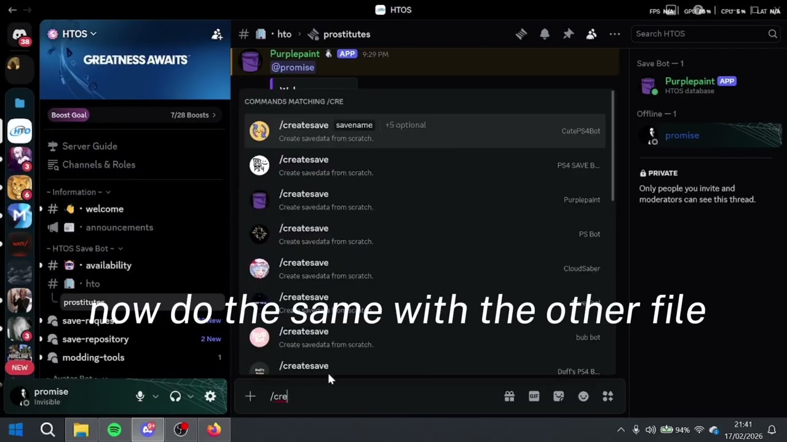This screenshot has height=442, width=787.
Task: Deafen with the headphones icon
Action: (x=175, y=397)
